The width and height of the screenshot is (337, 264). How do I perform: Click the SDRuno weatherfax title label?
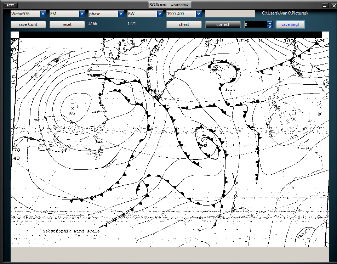coord(170,5)
